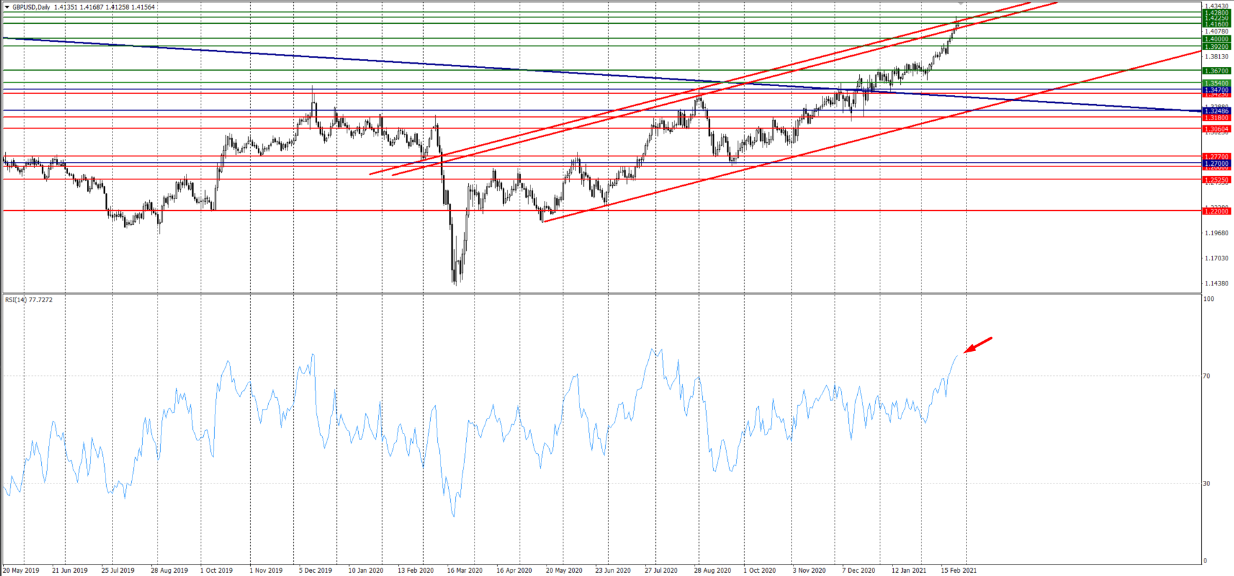Click the RSI 30 level scale label
1234x576 pixels.
pos(1207,483)
